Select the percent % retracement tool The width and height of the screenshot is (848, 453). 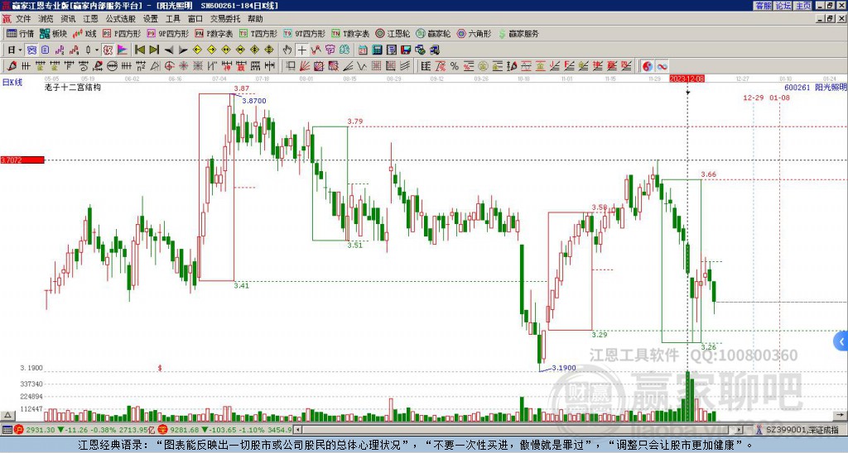coord(455,66)
